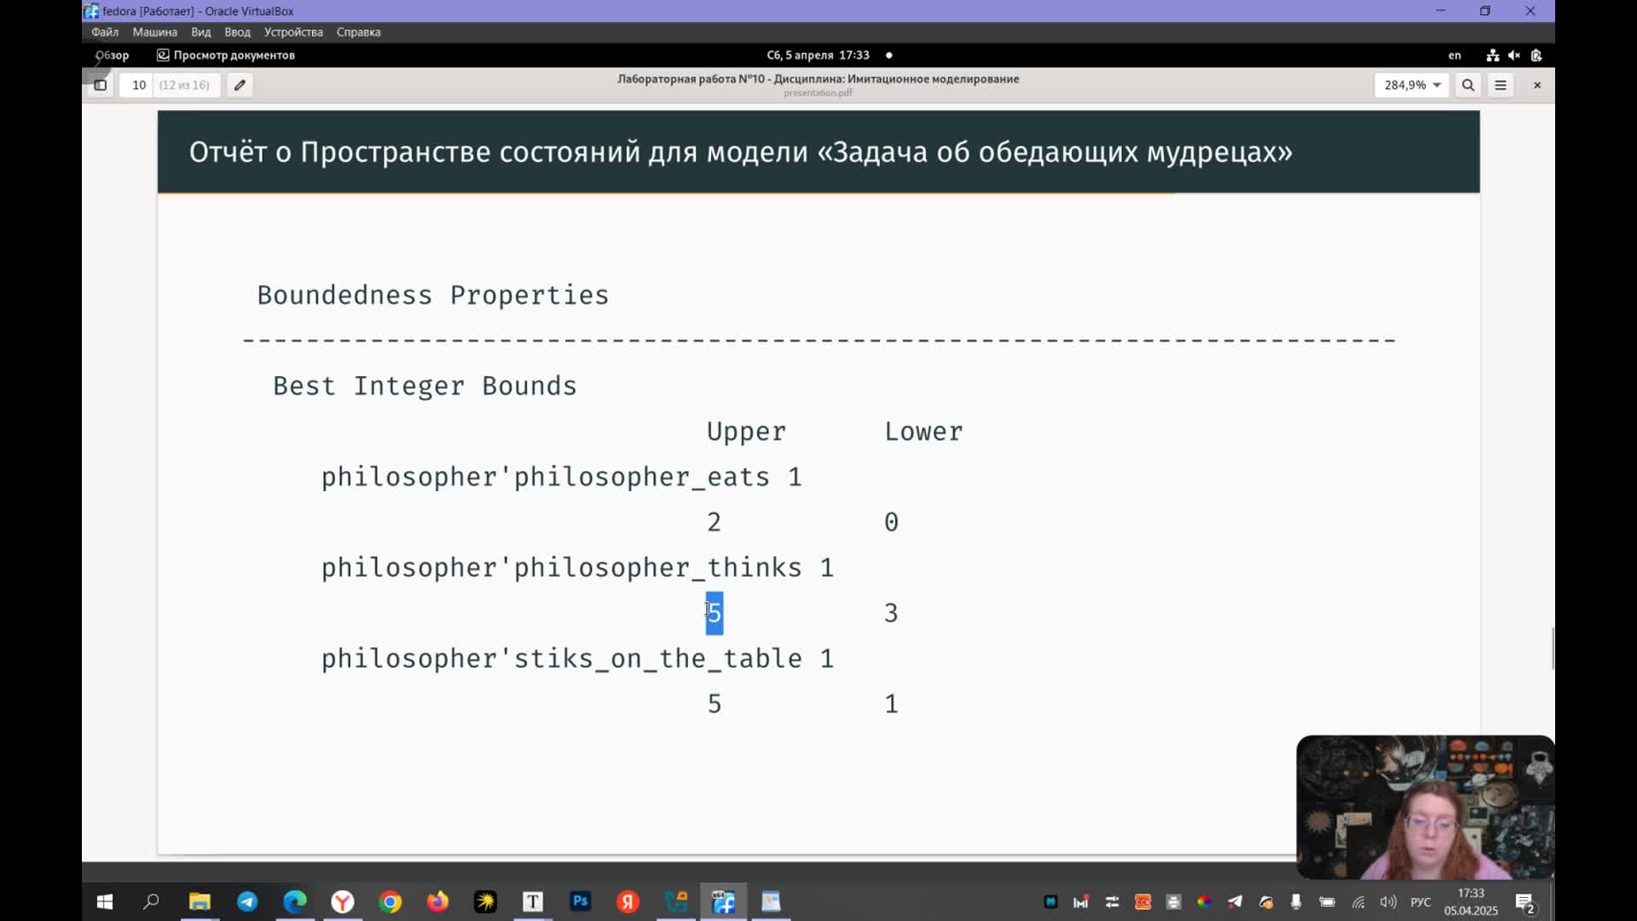The width and height of the screenshot is (1637, 921).
Task: Open the teal network app icon on taskbar
Action: tap(676, 901)
